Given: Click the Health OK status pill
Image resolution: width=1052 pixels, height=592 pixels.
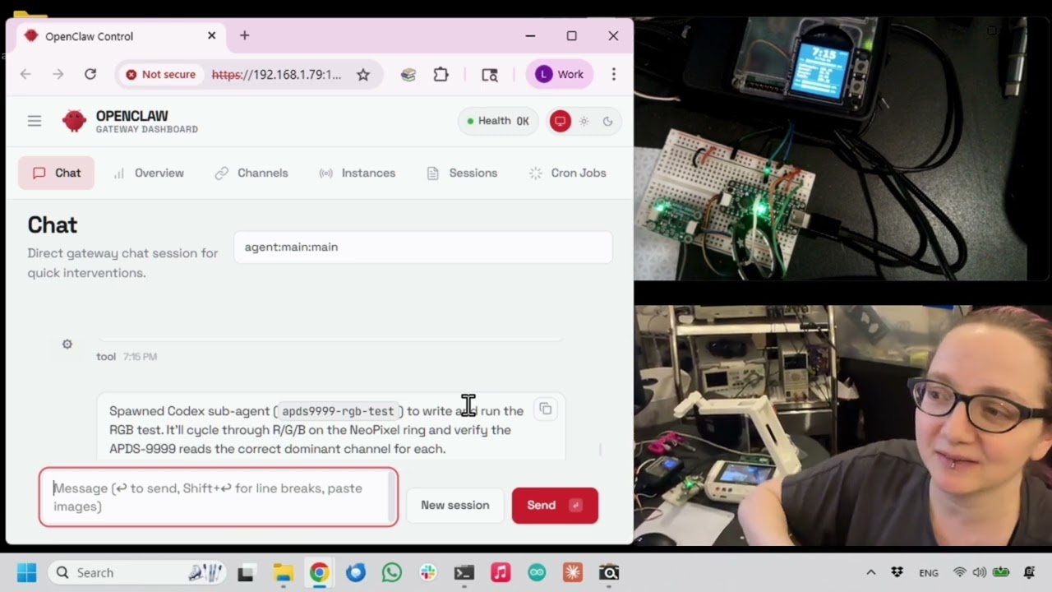Looking at the screenshot, I should [498, 121].
